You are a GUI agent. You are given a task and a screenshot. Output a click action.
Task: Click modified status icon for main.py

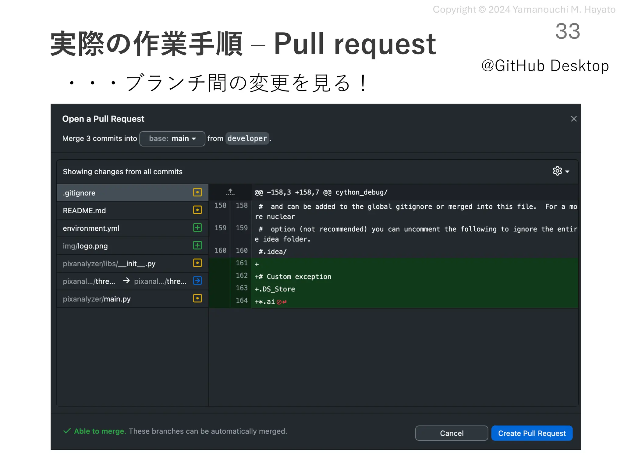pos(197,298)
